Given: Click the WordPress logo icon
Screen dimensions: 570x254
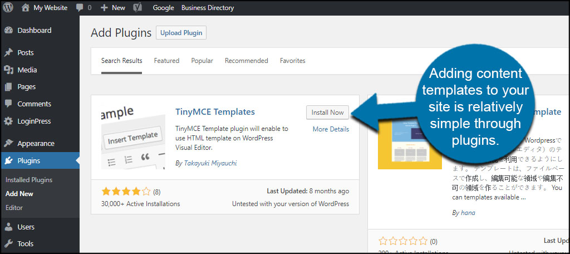Looking at the screenshot, I should [8, 7].
